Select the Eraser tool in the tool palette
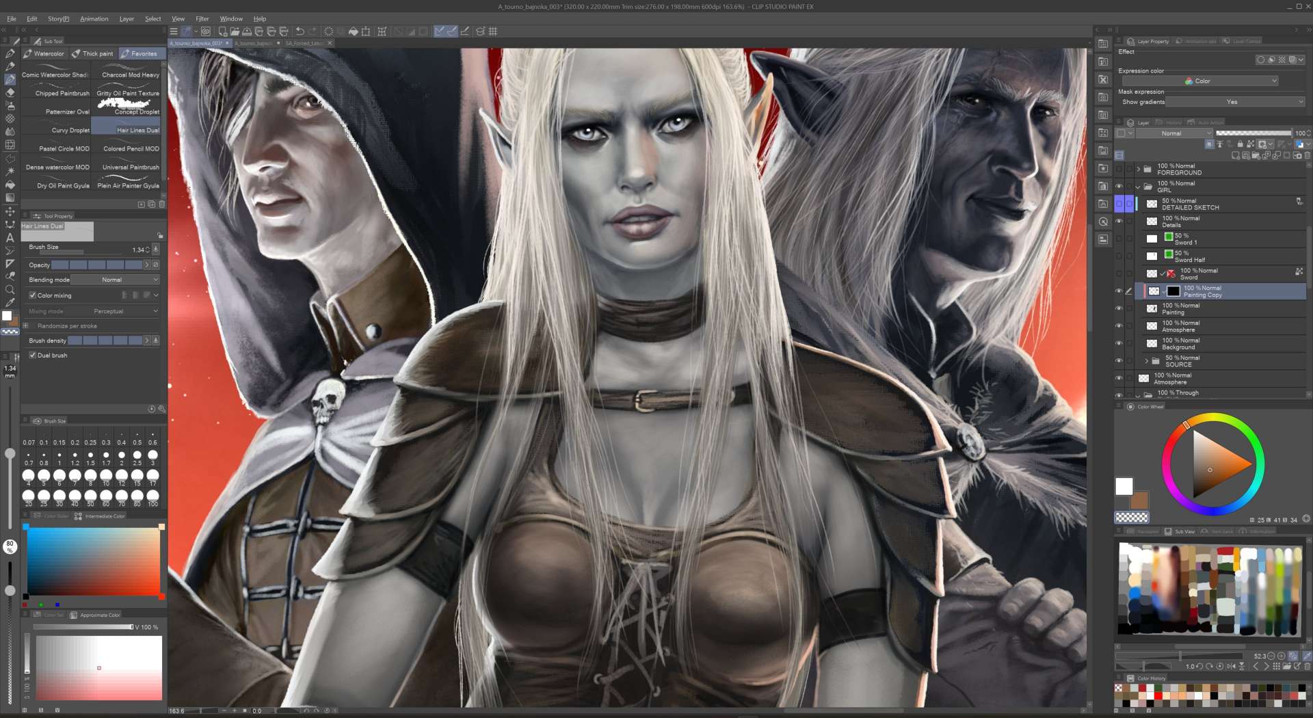 click(10, 92)
